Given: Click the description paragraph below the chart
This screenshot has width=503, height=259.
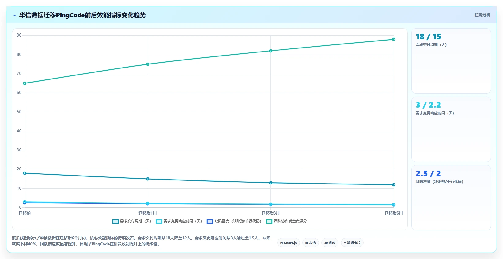Looking at the screenshot, I should coord(141,241).
